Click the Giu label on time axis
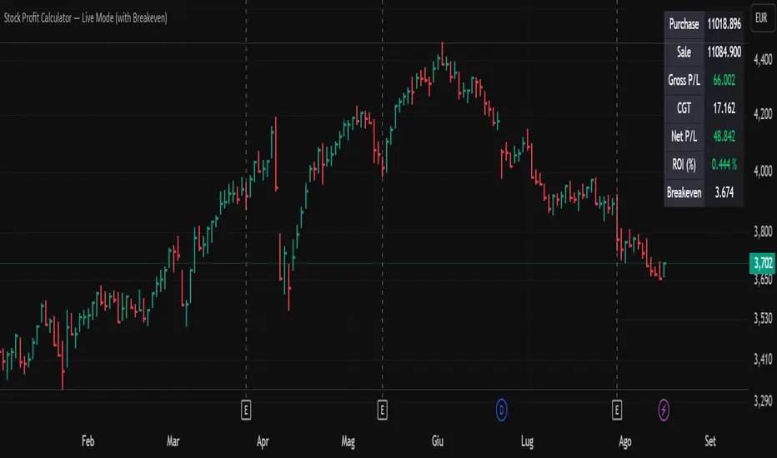 click(x=437, y=441)
